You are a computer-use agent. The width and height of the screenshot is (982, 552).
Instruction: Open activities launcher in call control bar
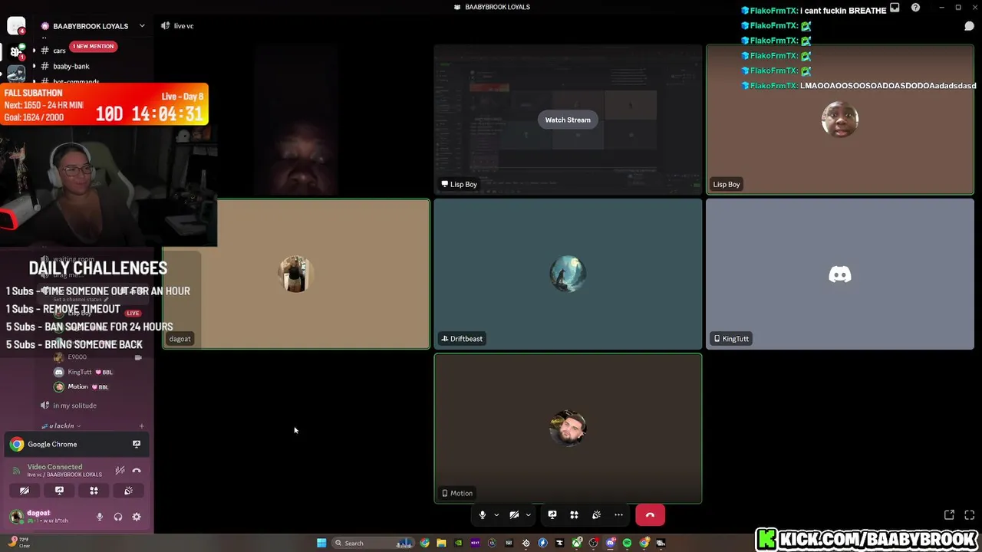point(574,515)
